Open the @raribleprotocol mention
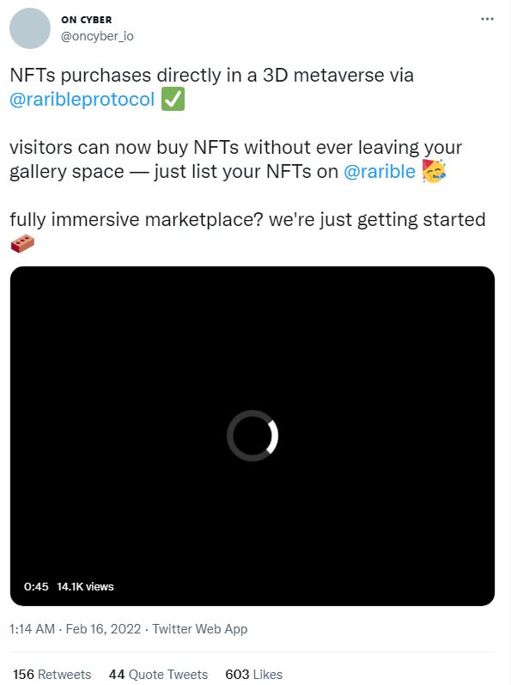This screenshot has width=511, height=685. 82,100
